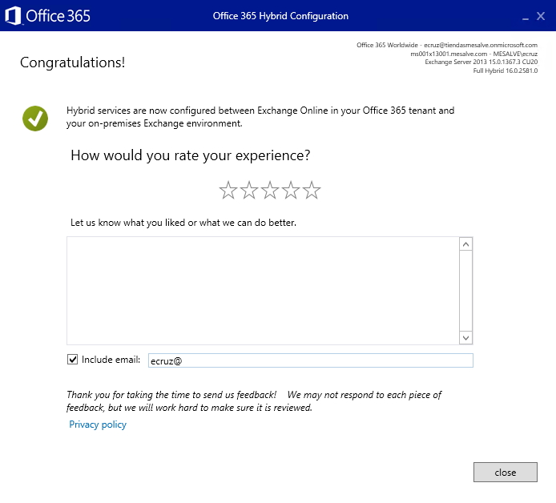Click the Office 365 Hybrid Configuration title
556x503 pixels.
[280, 16]
